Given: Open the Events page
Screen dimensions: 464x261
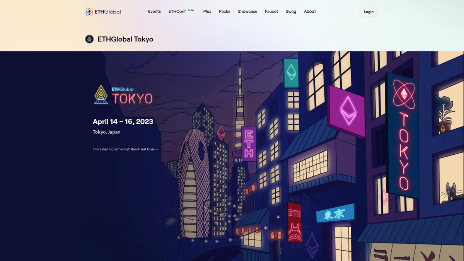Looking at the screenshot, I should coord(154,12).
